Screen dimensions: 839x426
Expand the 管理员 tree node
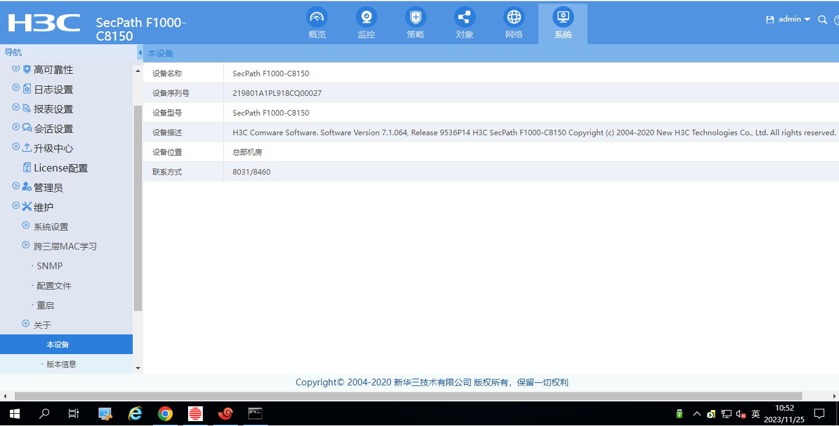(16, 187)
